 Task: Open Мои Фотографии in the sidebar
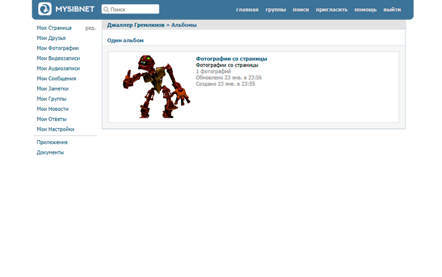(x=57, y=48)
